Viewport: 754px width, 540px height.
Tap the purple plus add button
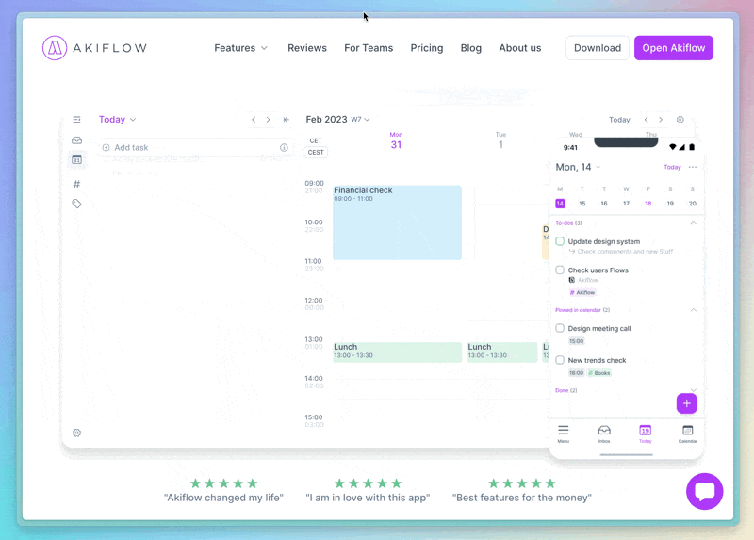point(687,403)
